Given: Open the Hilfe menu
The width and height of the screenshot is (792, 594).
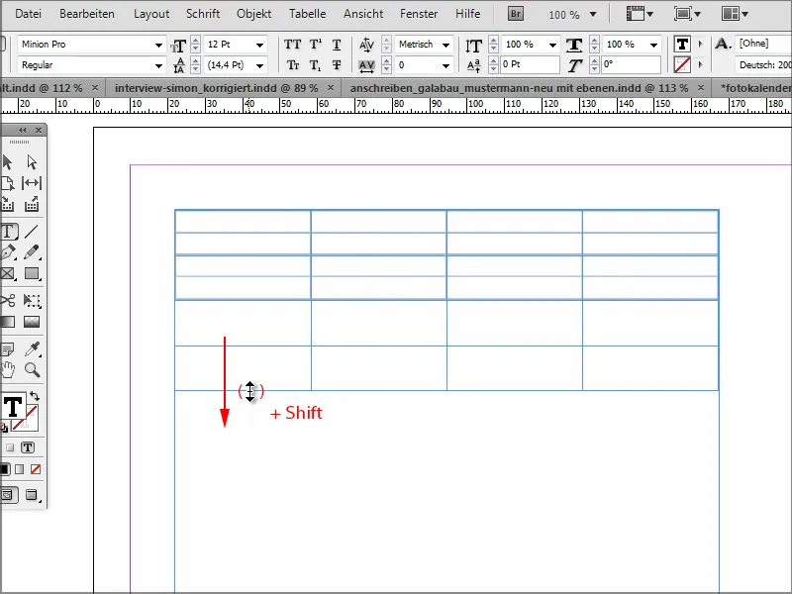Looking at the screenshot, I should coord(467,14).
